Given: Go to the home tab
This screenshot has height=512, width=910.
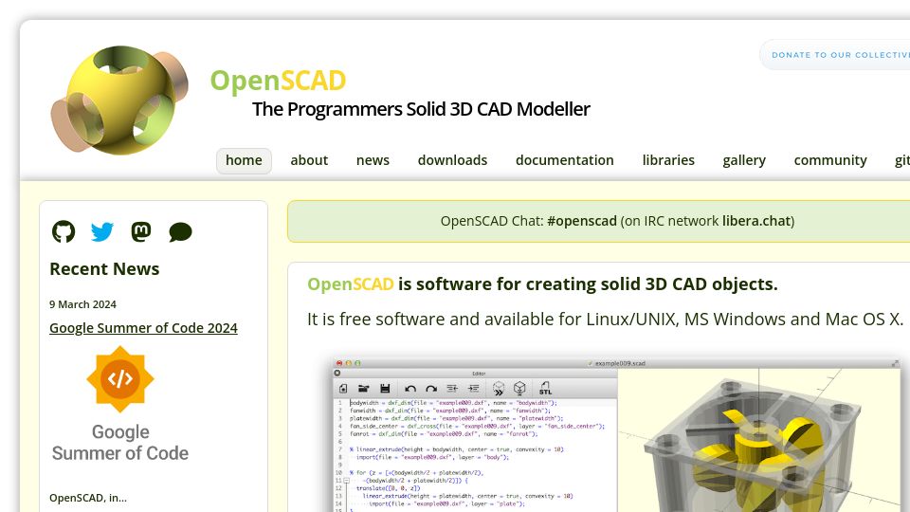Looking at the screenshot, I should [244, 160].
